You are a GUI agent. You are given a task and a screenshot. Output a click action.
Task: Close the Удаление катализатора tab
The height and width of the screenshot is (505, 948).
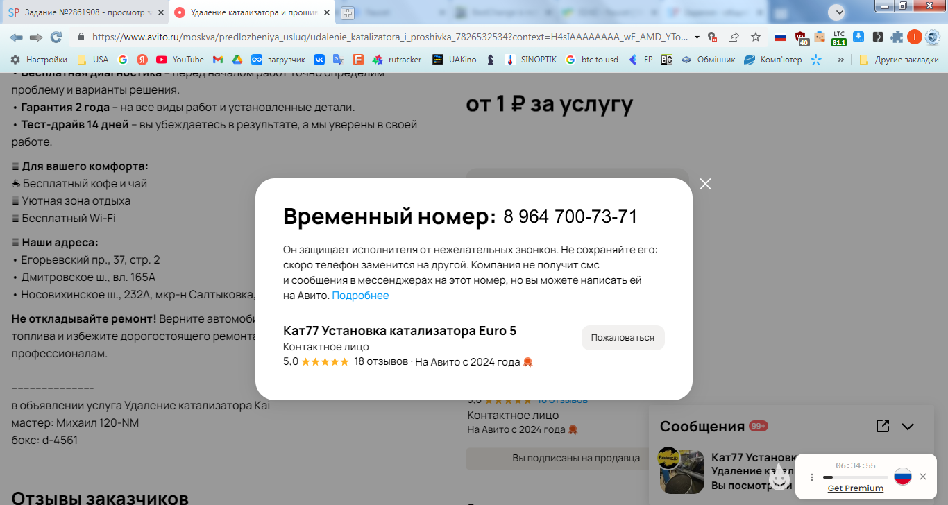326,12
